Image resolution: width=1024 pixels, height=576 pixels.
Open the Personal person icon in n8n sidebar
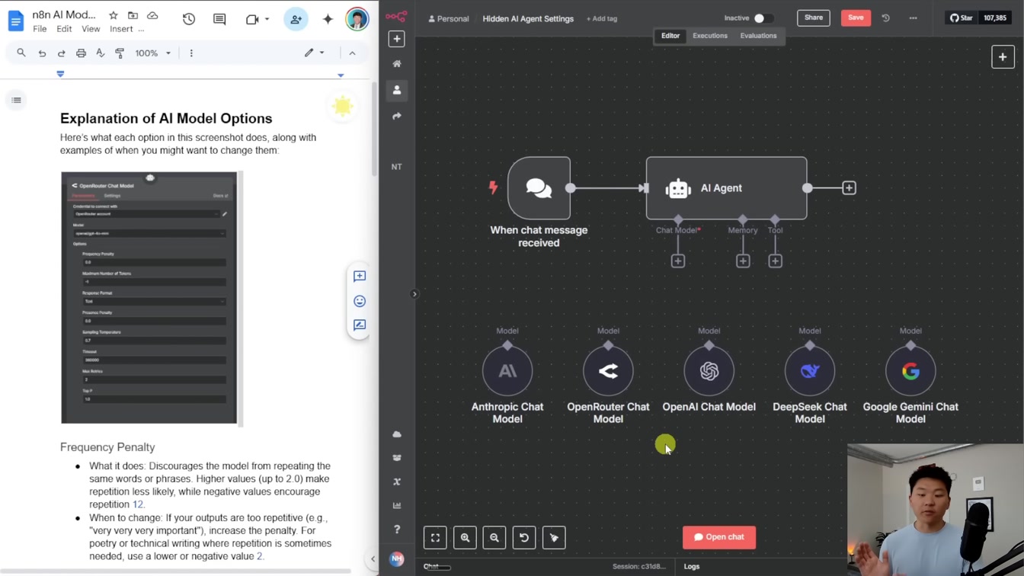point(397,90)
